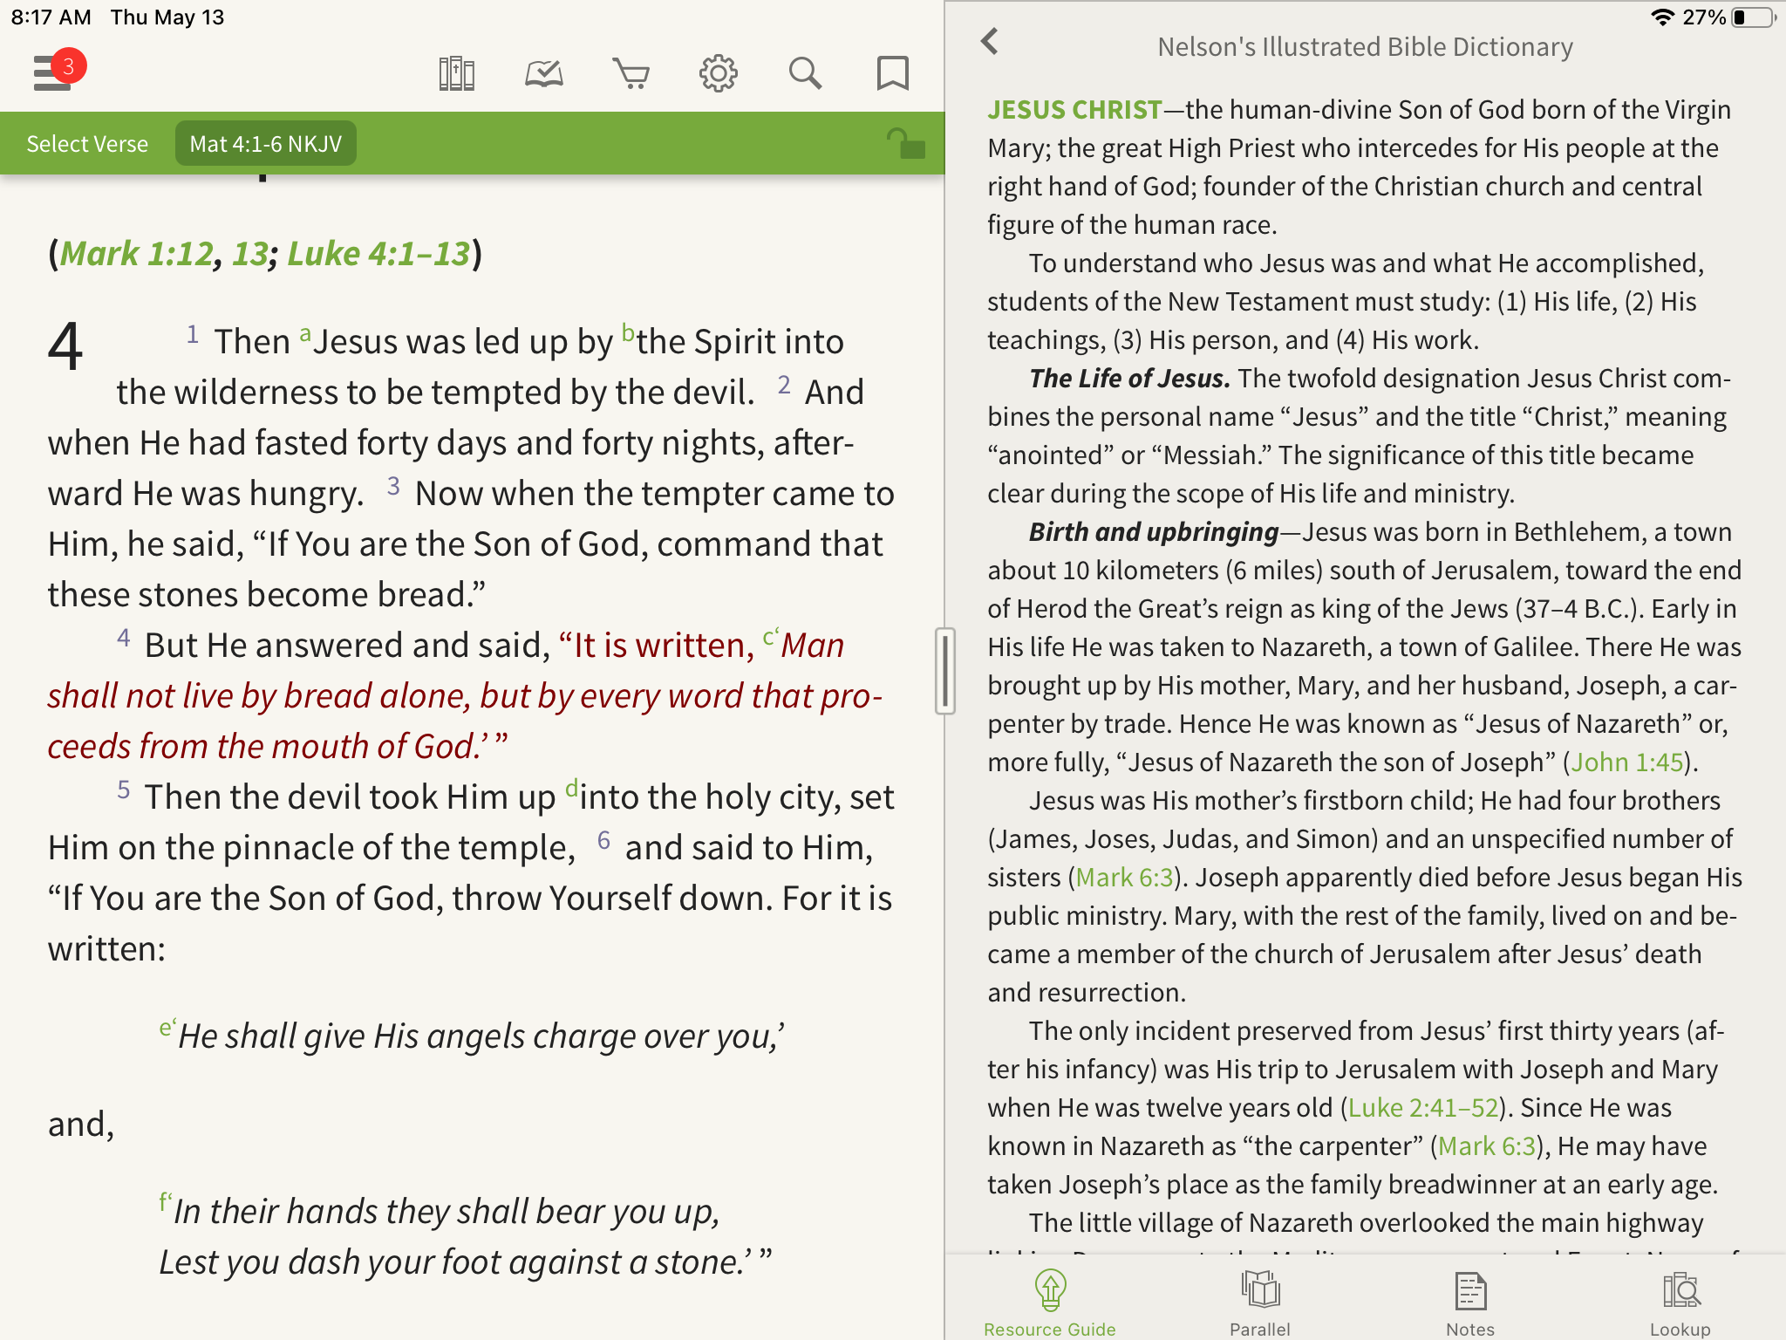This screenshot has width=1786, height=1340.
Task: Select the Resource Guide tab
Action: tap(1050, 1303)
